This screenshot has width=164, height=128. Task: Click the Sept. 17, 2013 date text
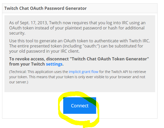coord(34,23)
